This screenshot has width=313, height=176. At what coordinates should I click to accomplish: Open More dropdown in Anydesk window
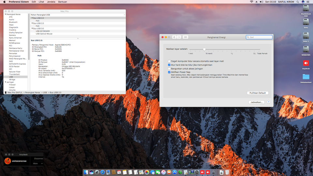pyautogui.click(x=38, y=163)
